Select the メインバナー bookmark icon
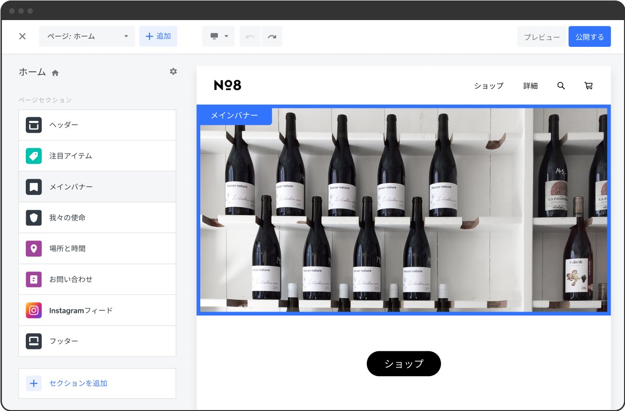This screenshot has height=411, width=625. pos(33,187)
